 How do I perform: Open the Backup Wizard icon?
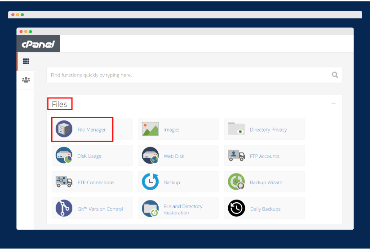tap(236, 182)
